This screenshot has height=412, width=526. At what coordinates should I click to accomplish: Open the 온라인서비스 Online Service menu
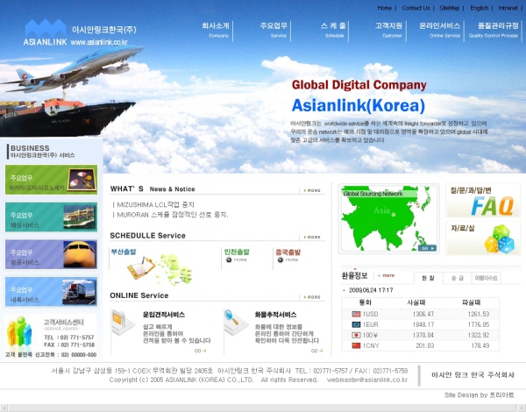440,30
